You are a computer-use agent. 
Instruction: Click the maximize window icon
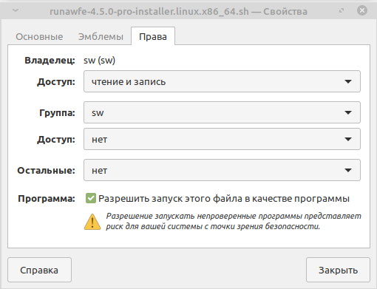[342, 10]
